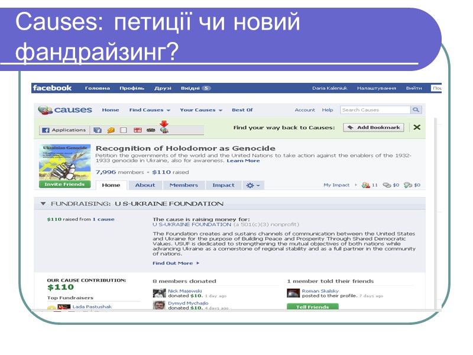Click the dark goggles icon in bookmark bar
This screenshot has width=473, height=355.
[151, 130]
